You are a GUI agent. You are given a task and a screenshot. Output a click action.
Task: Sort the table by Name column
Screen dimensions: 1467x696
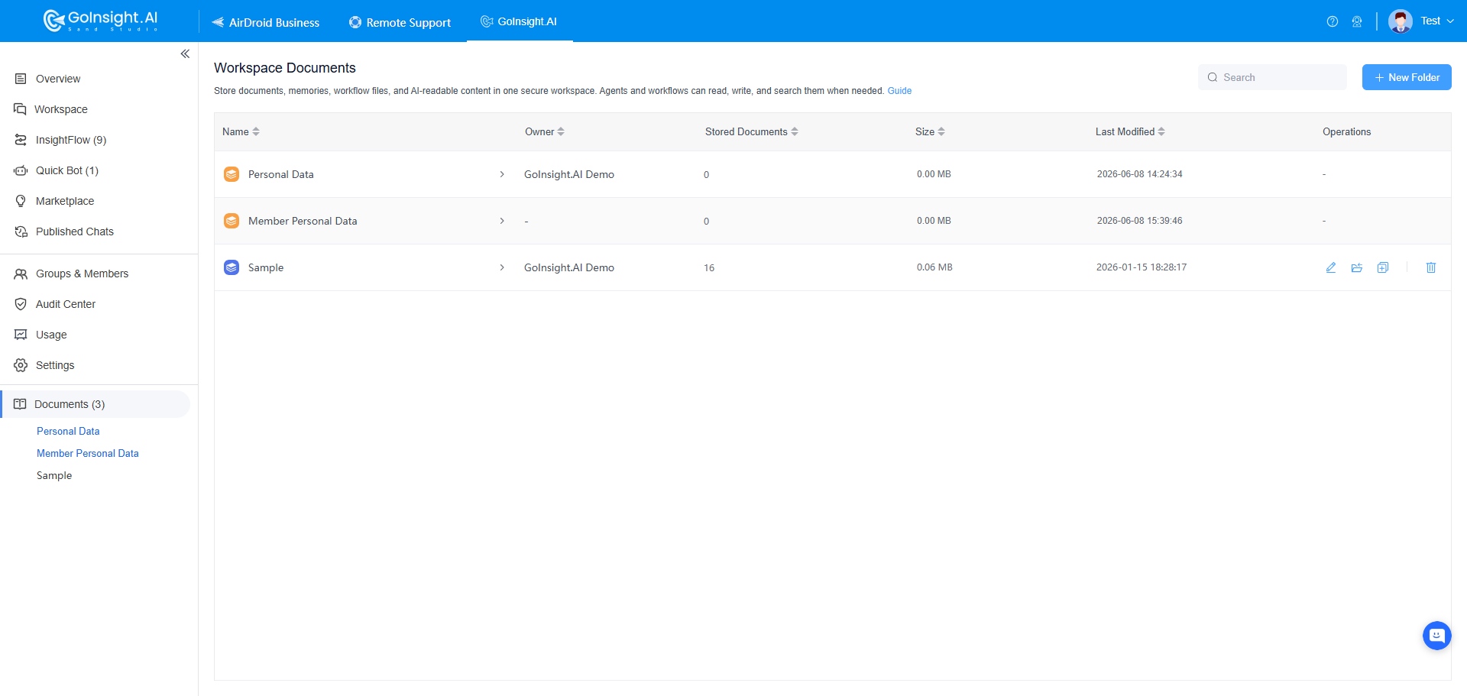pos(256,131)
